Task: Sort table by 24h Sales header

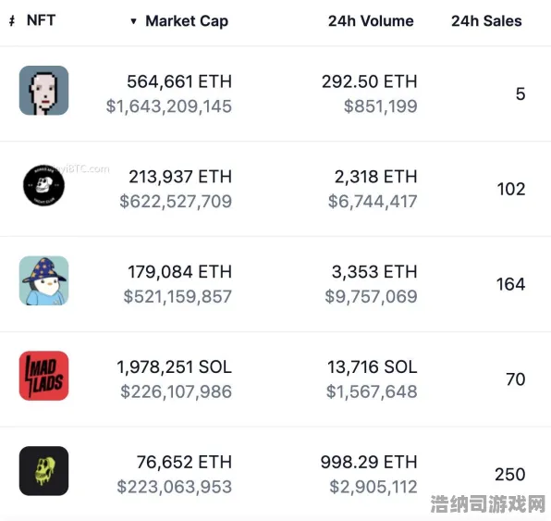Action: click(486, 21)
